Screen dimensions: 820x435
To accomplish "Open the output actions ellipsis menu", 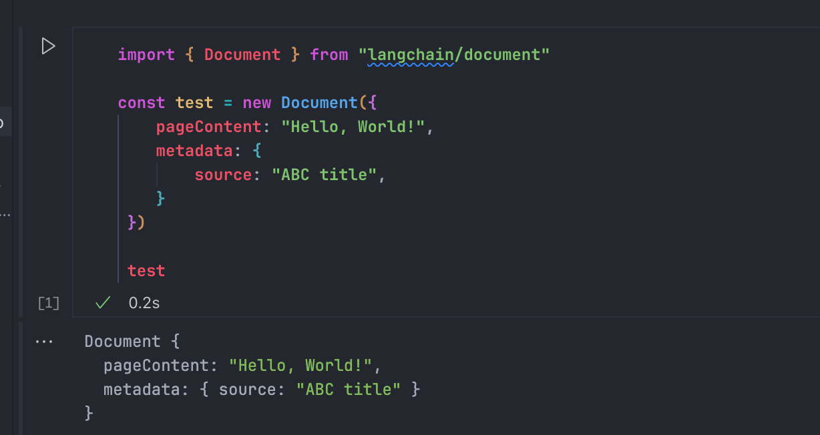I will pos(44,342).
